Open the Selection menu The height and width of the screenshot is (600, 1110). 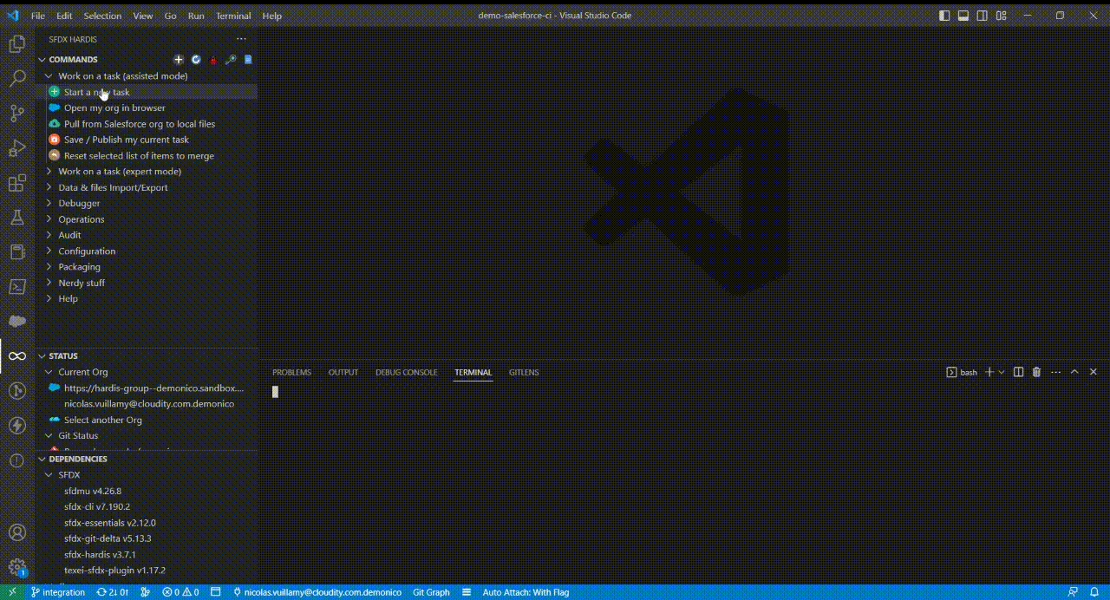click(103, 16)
